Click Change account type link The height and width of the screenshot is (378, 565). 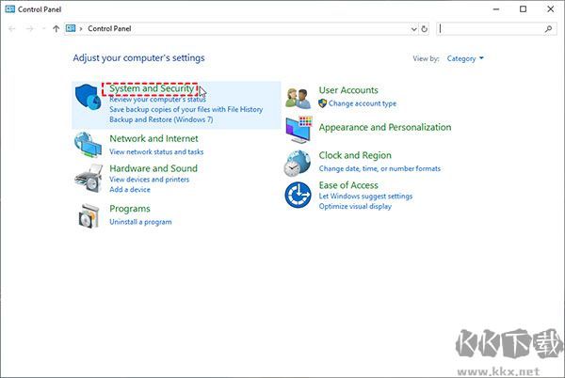363,103
